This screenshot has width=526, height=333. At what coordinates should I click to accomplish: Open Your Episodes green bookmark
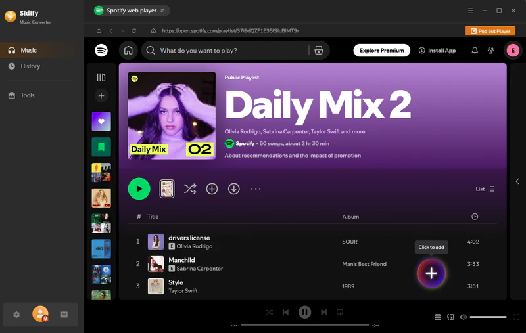click(x=101, y=147)
